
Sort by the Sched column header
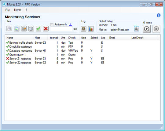click(94, 38)
